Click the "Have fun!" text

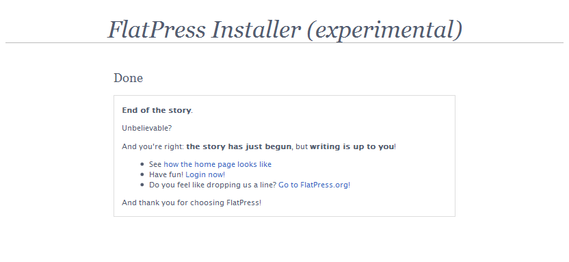point(166,174)
